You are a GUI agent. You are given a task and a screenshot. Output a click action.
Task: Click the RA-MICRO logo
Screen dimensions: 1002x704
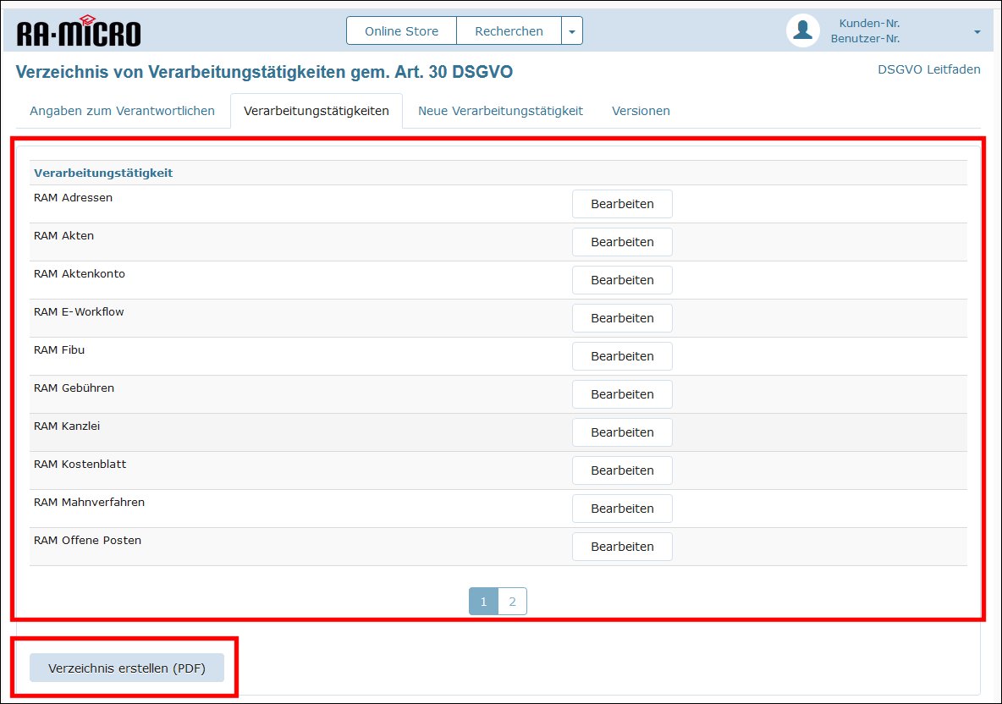tap(79, 31)
